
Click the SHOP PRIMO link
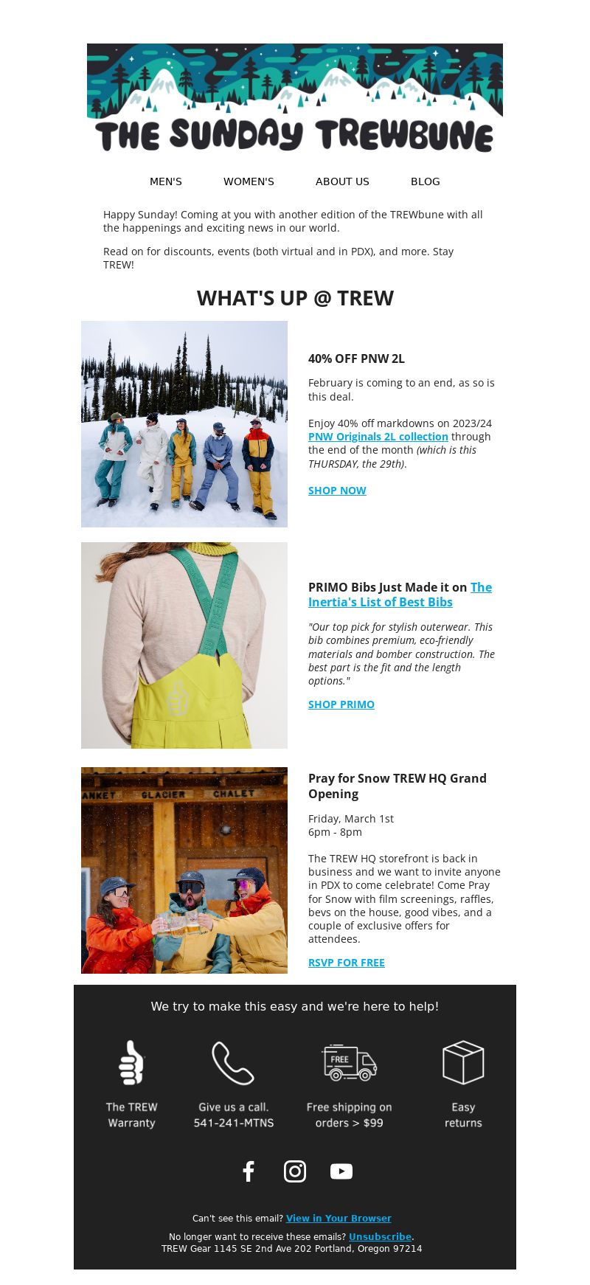click(341, 704)
